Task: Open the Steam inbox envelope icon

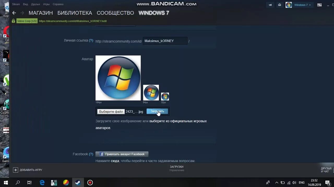Action: (279, 5)
